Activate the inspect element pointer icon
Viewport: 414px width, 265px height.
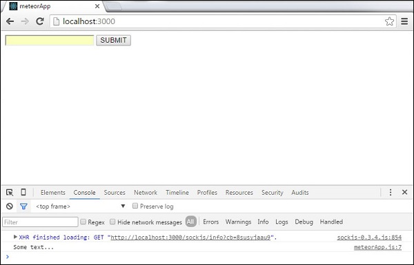click(x=10, y=193)
